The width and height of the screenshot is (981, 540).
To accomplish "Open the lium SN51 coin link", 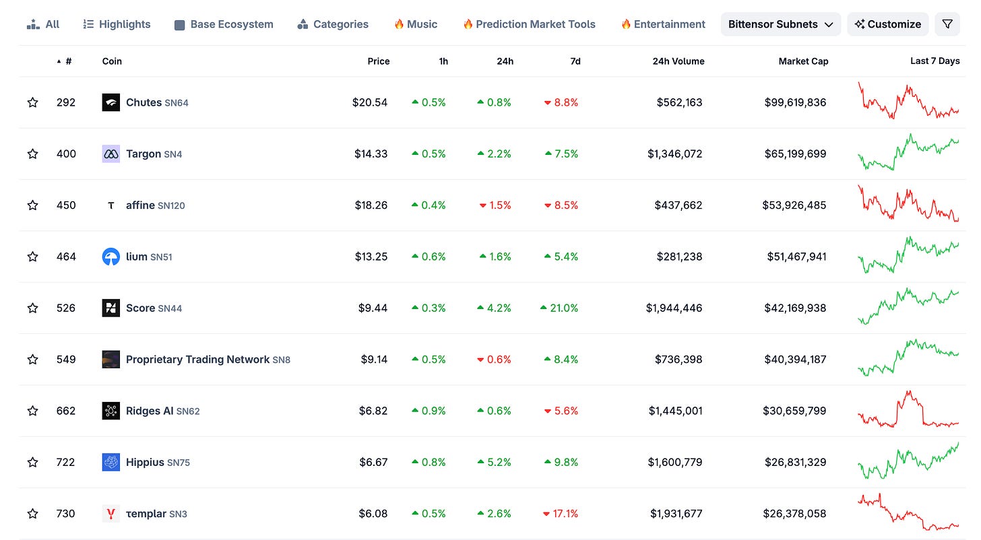I will pyautogui.click(x=149, y=257).
